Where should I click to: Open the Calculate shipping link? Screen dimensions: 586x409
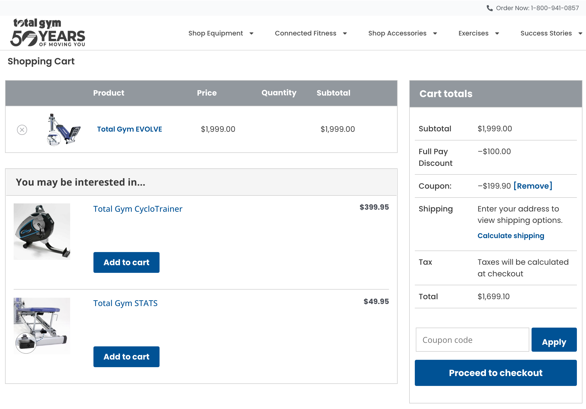tap(511, 235)
